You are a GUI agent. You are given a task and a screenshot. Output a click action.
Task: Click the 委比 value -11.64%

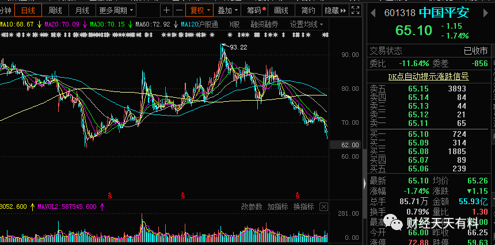pyautogui.click(x=414, y=63)
